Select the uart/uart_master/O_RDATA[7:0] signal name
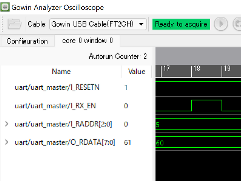 pyautogui.click(x=65, y=143)
